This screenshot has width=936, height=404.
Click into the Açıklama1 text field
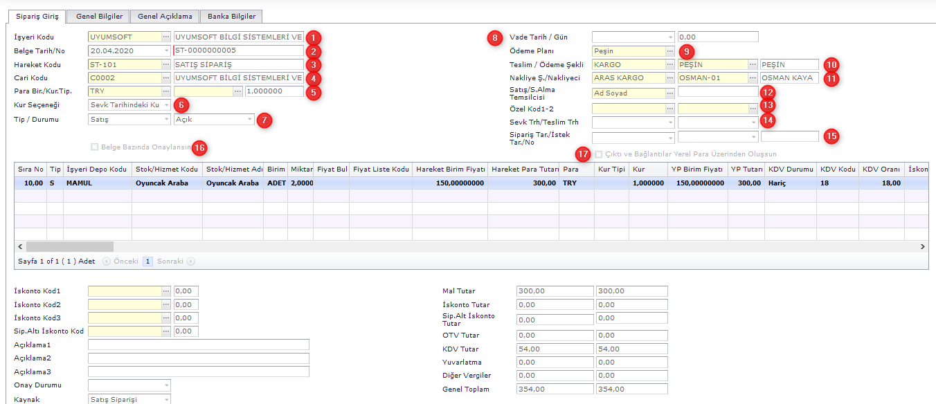coord(198,345)
